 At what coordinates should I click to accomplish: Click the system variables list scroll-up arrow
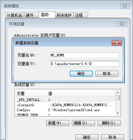click(118, 92)
